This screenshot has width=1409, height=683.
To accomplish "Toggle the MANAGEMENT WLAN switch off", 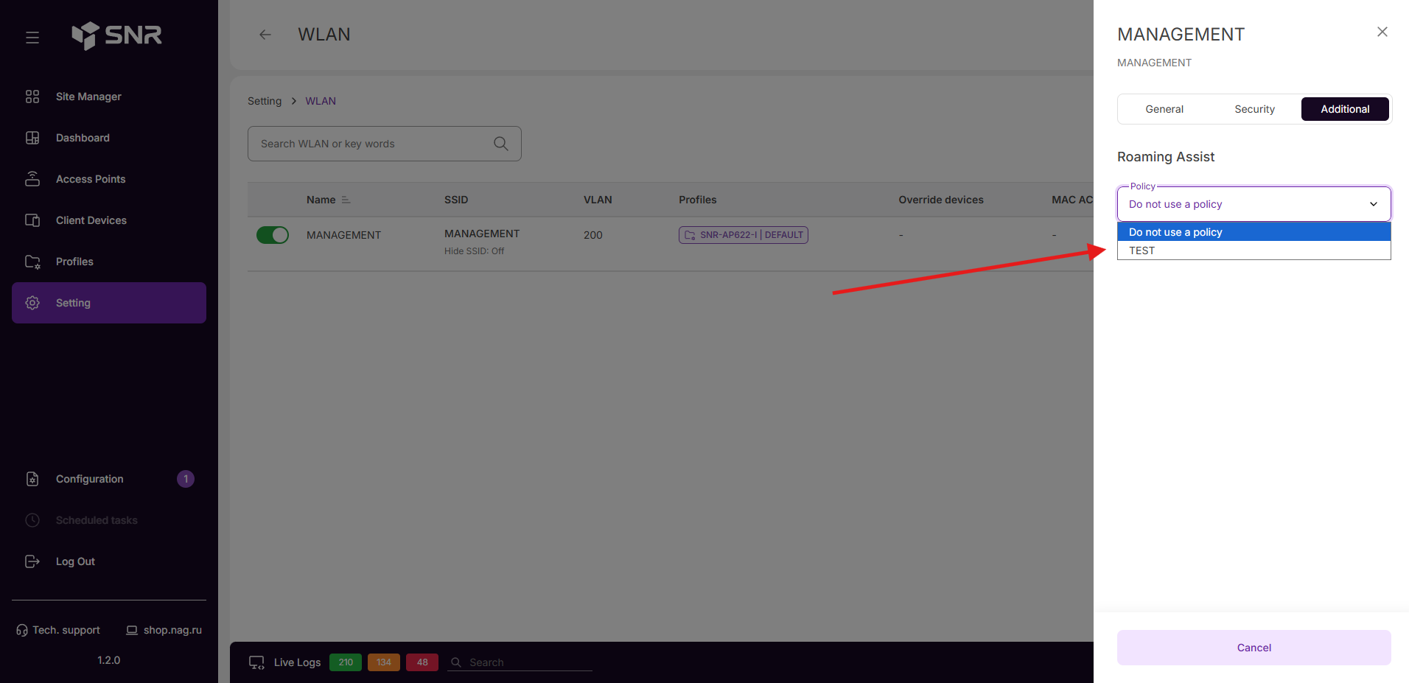I will point(273,235).
